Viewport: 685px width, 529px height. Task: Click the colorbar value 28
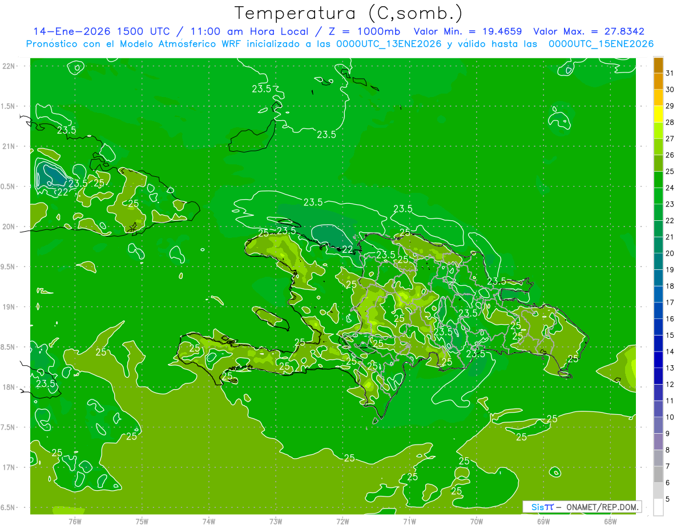[670, 122]
